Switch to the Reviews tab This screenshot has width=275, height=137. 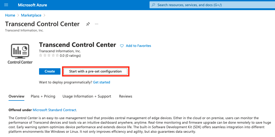[x=125, y=96]
